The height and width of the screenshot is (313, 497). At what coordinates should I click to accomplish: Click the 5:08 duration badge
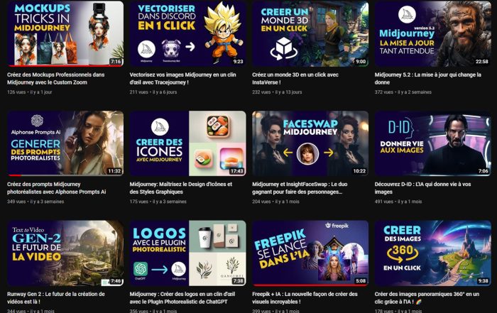(x=361, y=281)
